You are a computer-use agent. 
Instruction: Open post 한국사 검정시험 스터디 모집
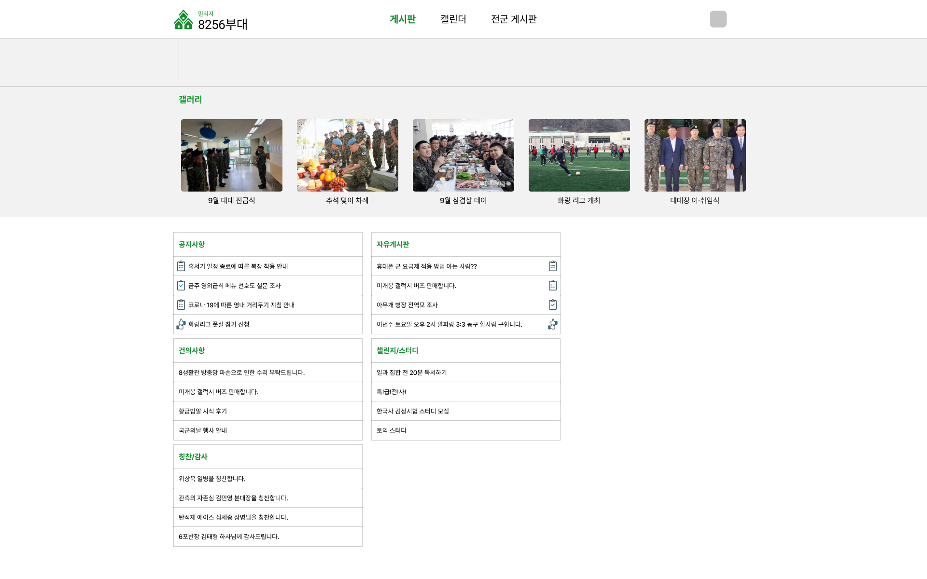coord(413,411)
